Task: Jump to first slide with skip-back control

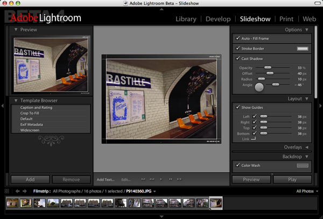Action: coord(143,179)
